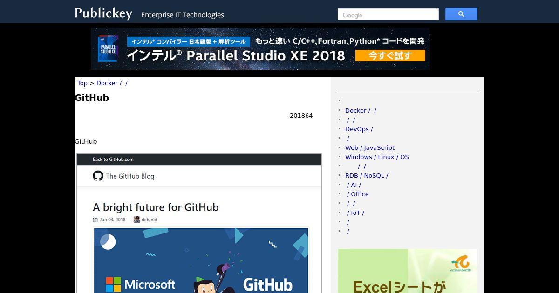
Task: Open the sidebar IoT category link
Action: [355, 213]
